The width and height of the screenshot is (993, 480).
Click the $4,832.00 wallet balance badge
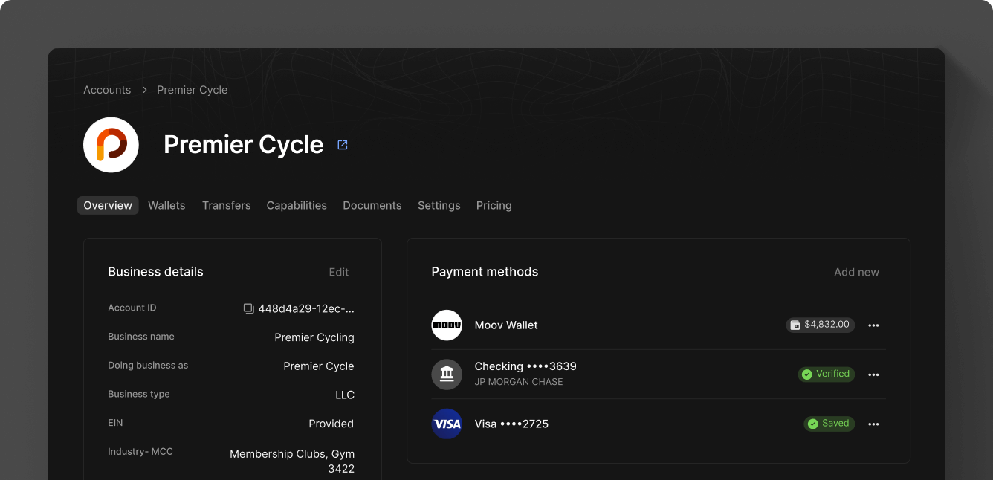tap(820, 325)
